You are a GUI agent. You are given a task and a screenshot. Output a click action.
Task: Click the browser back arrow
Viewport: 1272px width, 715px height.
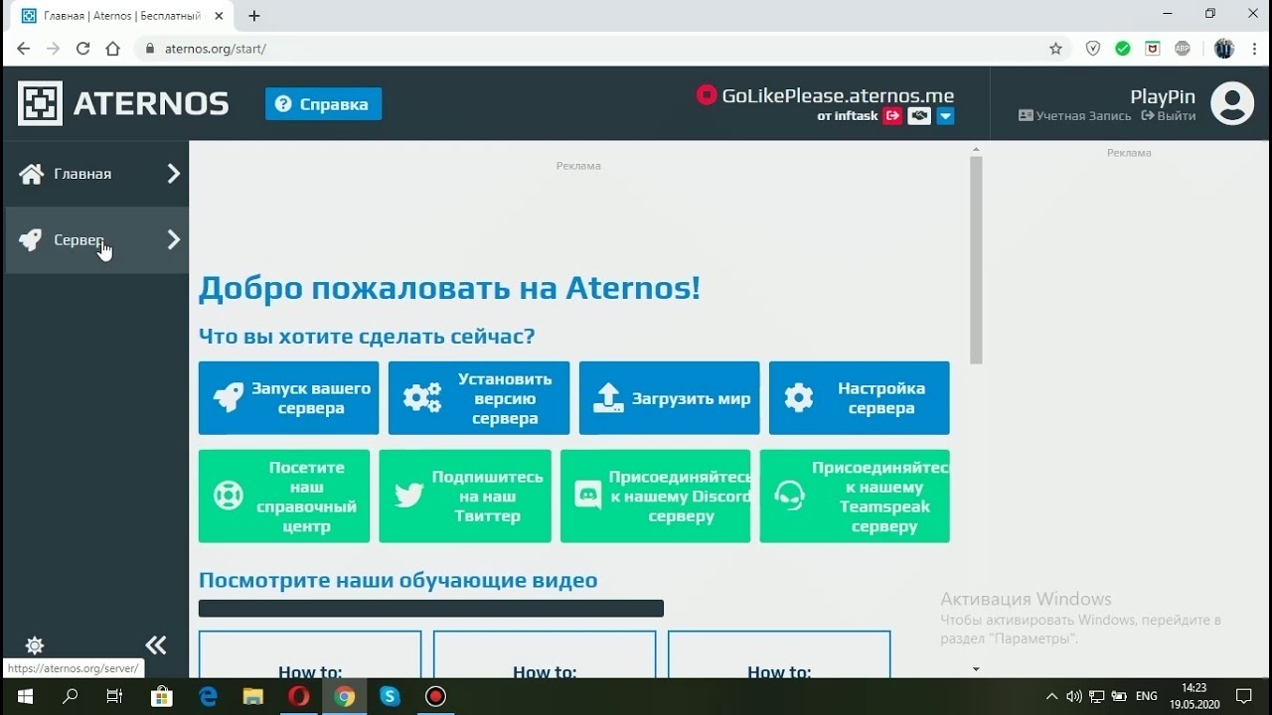[x=23, y=48]
